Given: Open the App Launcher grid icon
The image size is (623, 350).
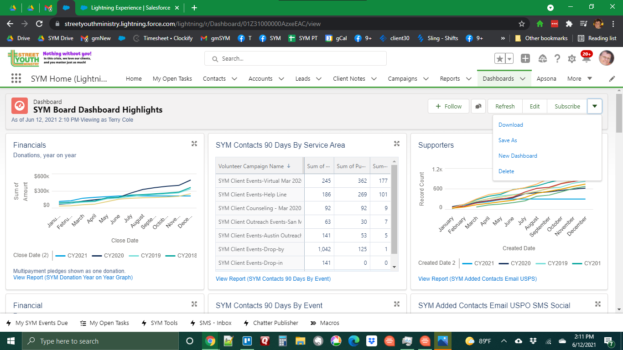Looking at the screenshot, I should coord(16,78).
